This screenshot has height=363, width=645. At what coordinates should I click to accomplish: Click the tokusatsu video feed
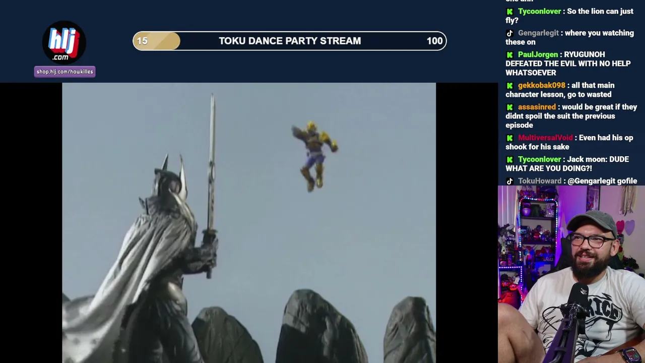(249, 223)
